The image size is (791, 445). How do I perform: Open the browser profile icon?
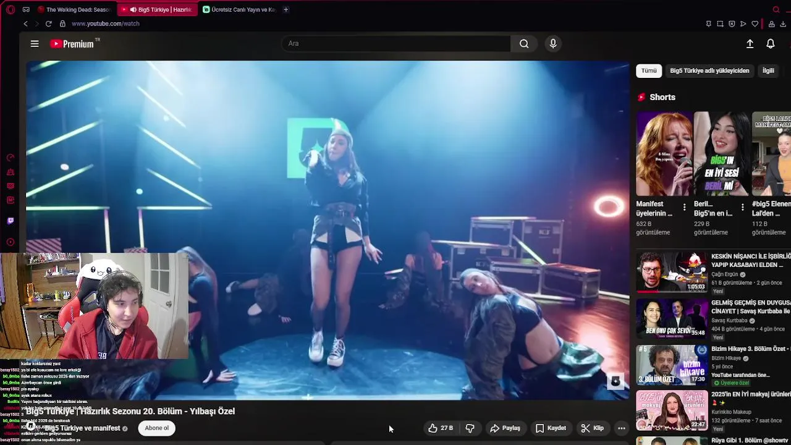point(771,24)
